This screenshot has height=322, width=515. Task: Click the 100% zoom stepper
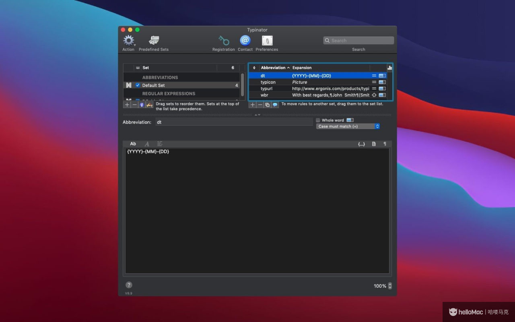[390, 286]
